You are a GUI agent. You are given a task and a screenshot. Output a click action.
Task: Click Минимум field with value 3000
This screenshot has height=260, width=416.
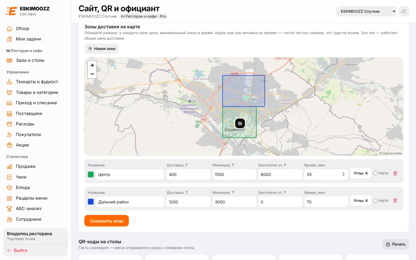point(234,202)
